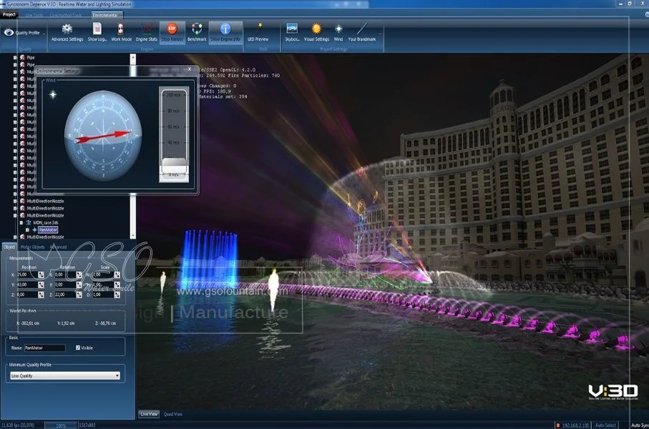
Task: Click the Quality Profile eye icon
Action: coord(9,32)
